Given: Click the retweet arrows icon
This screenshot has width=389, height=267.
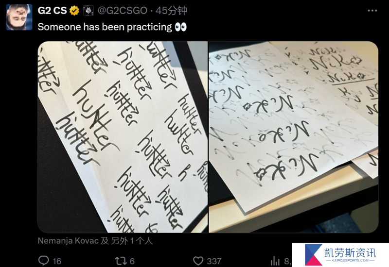Looking at the screenshot, I should (x=121, y=261).
